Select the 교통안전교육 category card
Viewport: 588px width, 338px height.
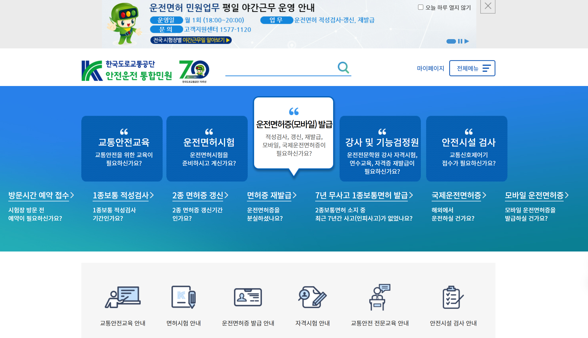point(122,148)
